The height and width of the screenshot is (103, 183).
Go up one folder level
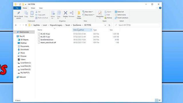pyautogui.click(x=26, y=25)
